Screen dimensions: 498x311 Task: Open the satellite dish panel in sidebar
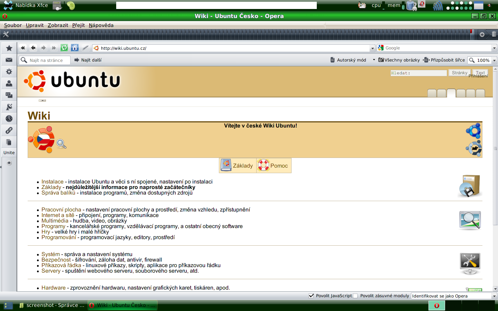pos(9,107)
